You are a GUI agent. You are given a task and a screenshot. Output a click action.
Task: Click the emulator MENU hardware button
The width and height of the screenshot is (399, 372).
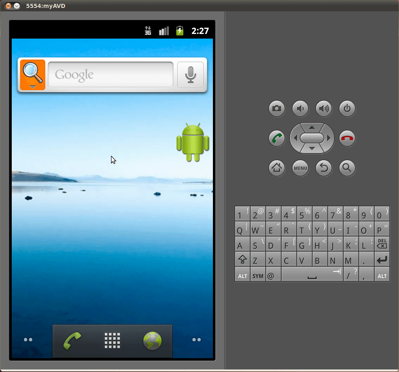300,168
